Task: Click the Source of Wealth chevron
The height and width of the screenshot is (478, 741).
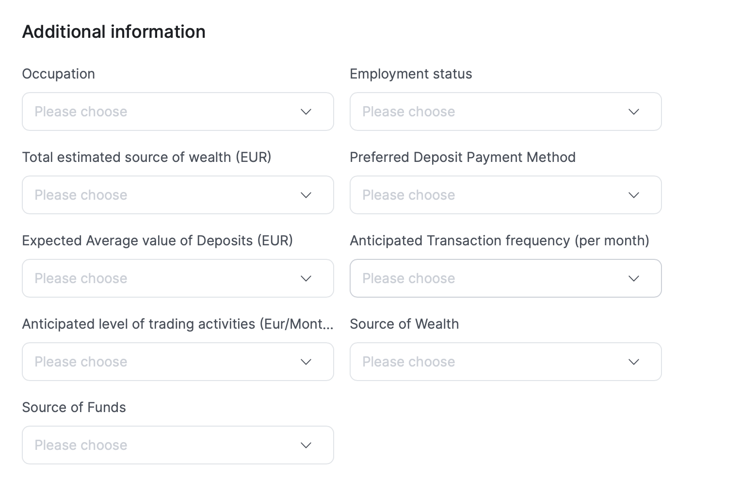Action: pos(634,362)
